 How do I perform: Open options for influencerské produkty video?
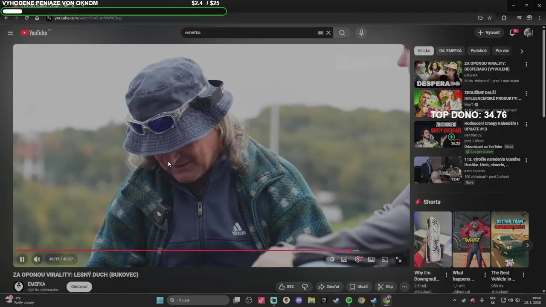526,93
